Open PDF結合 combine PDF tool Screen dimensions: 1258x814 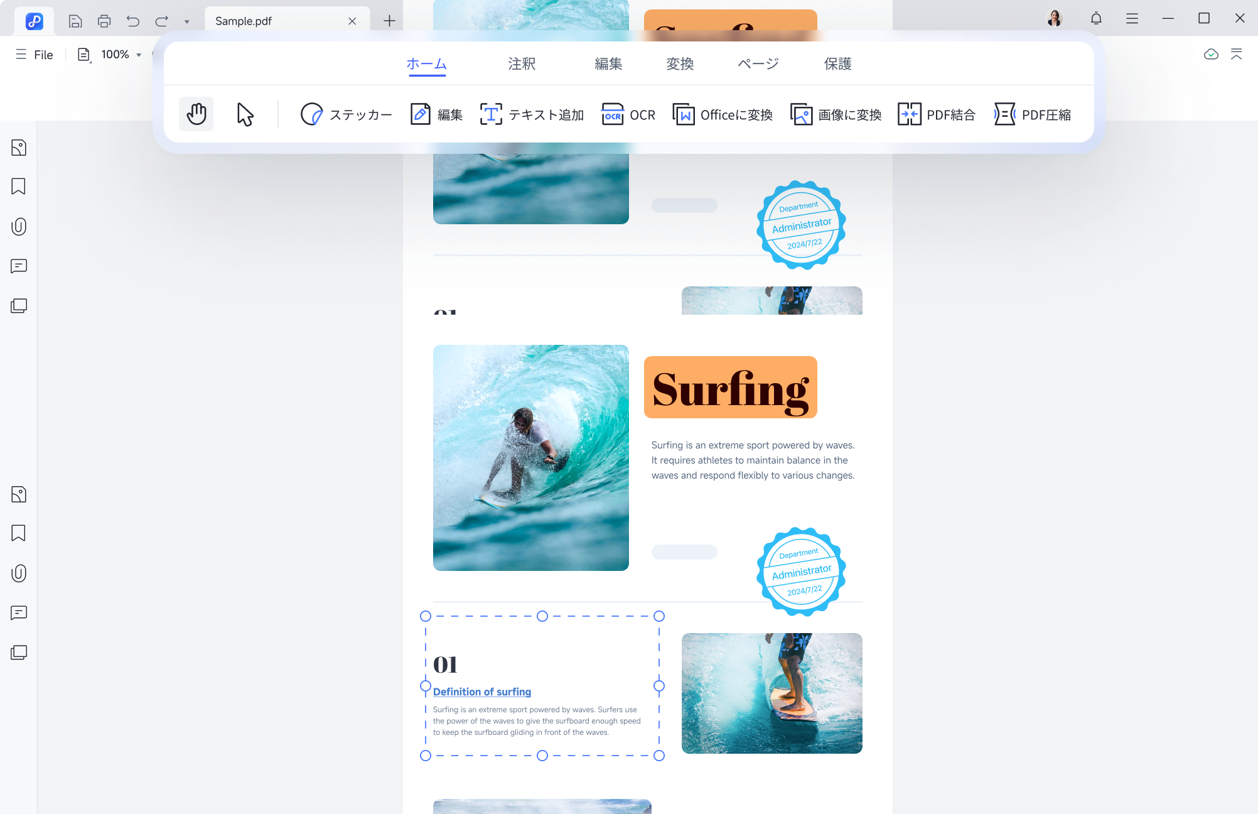[x=937, y=114]
